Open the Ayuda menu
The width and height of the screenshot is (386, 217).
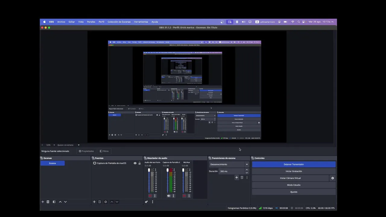155,22
